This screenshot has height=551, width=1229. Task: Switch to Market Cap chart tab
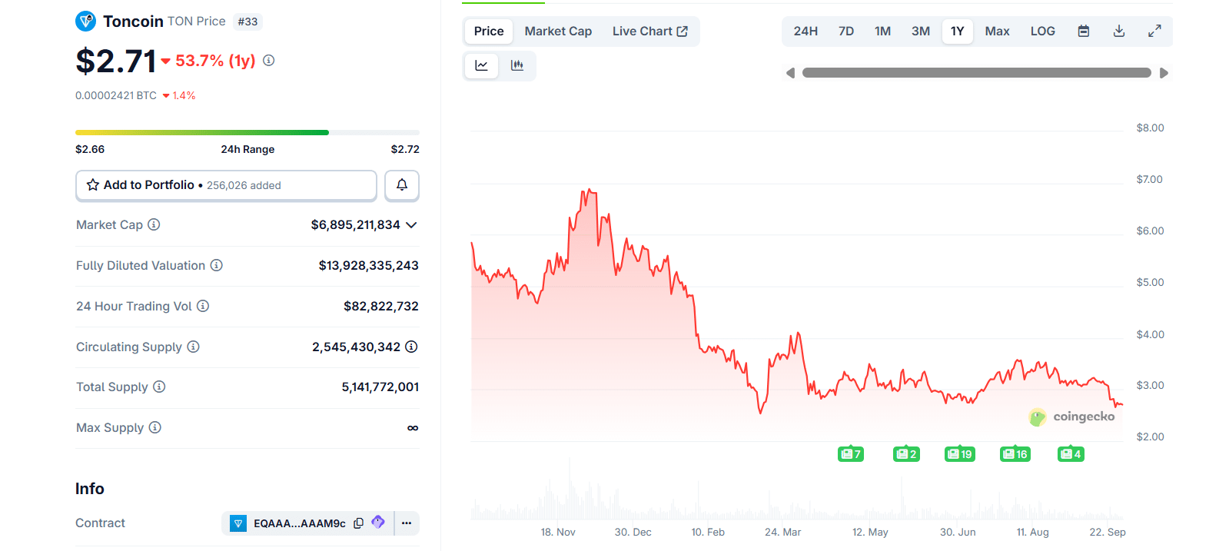point(558,32)
